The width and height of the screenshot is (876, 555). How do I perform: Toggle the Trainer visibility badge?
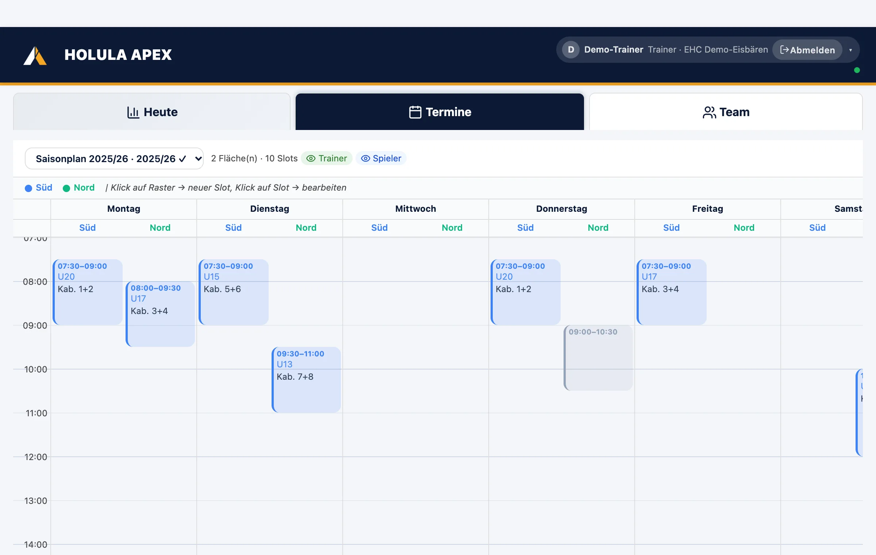tap(327, 158)
